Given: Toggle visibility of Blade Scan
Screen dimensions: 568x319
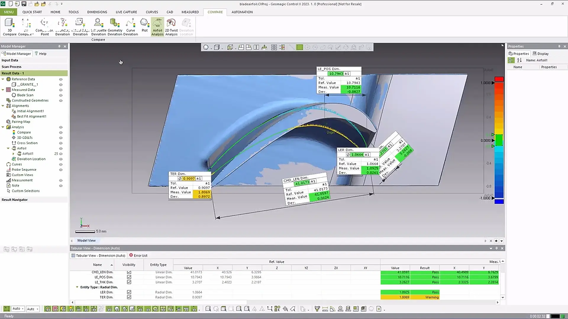Looking at the screenshot, I should (61, 95).
